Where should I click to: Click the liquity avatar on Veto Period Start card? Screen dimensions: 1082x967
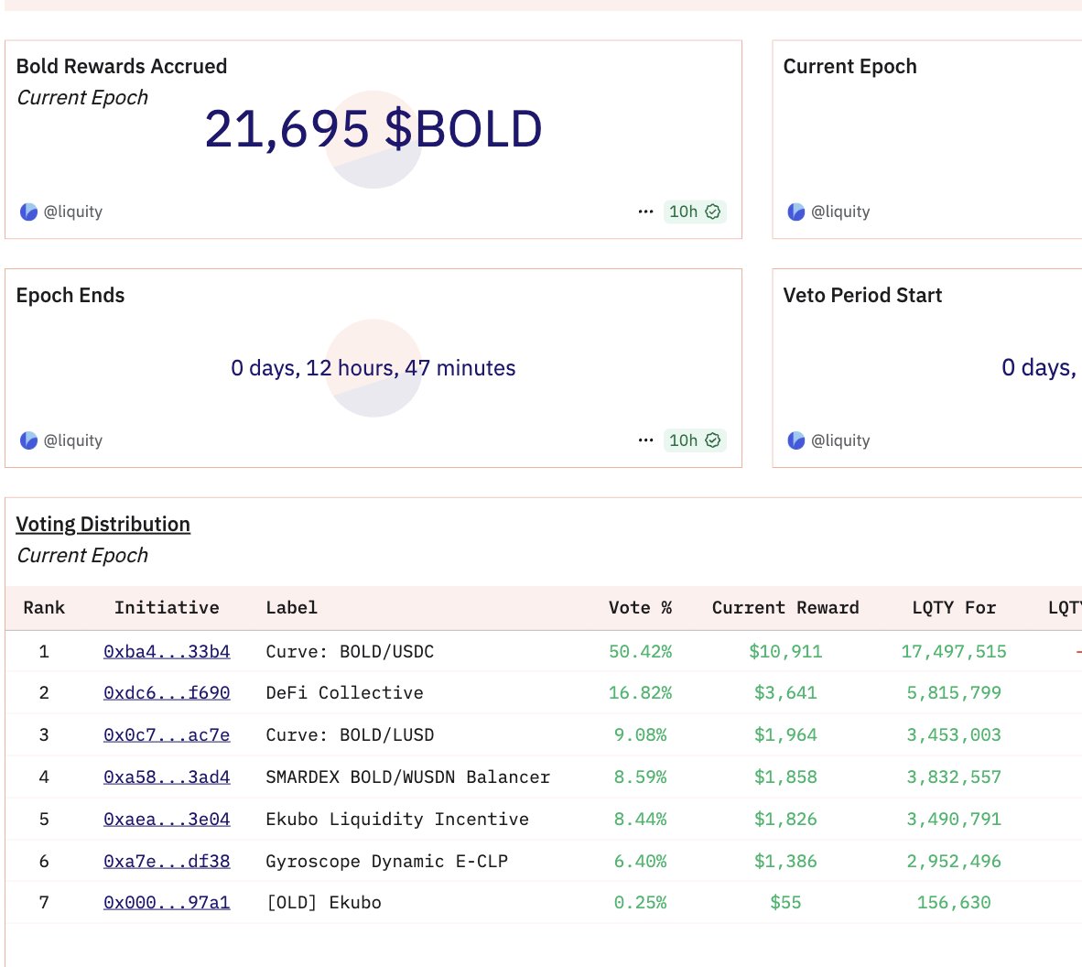coord(795,440)
